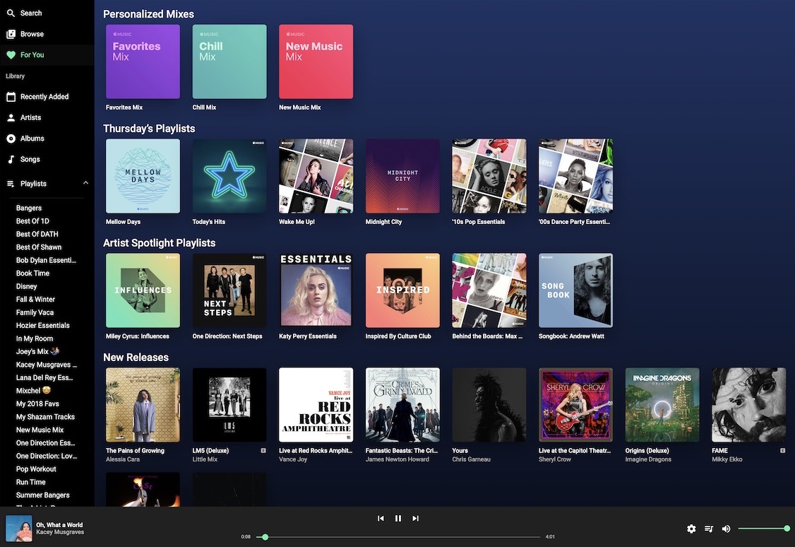Open '10s Pop Essentials playlist
This screenshot has width=795, height=547.
489,176
